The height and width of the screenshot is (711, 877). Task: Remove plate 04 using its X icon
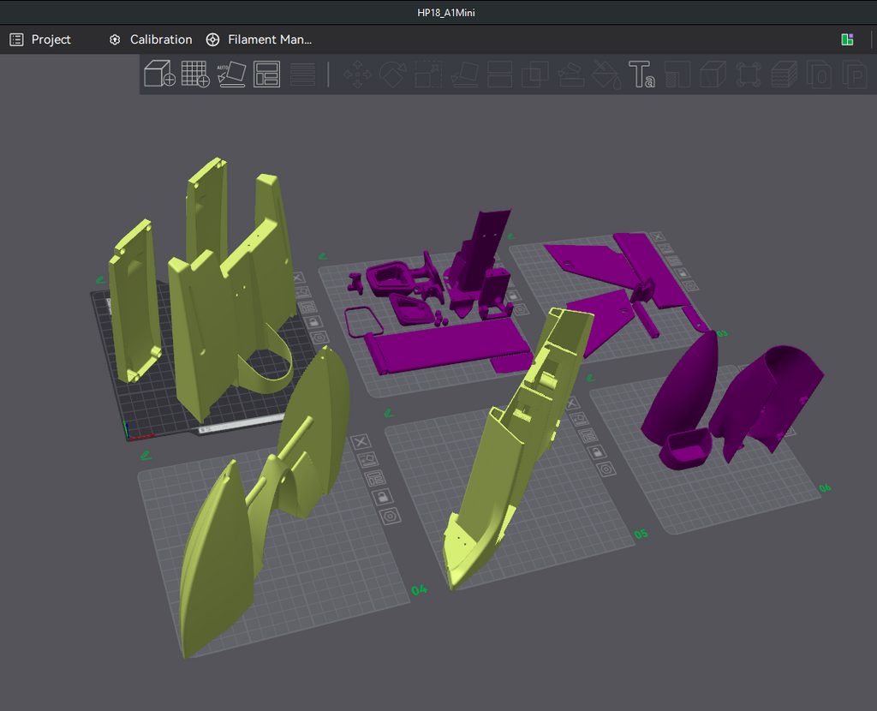(361, 442)
